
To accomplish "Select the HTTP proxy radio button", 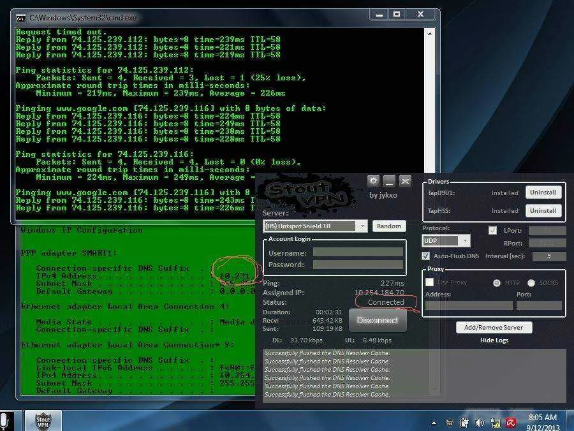I will (x=497, y=283).
